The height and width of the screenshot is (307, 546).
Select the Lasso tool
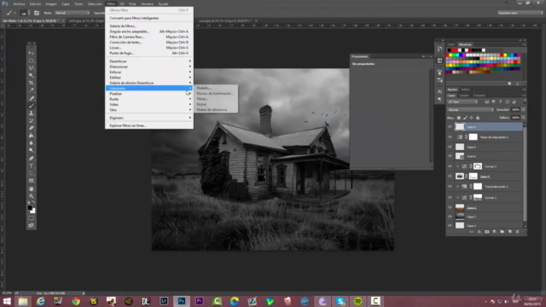(32, 68)
